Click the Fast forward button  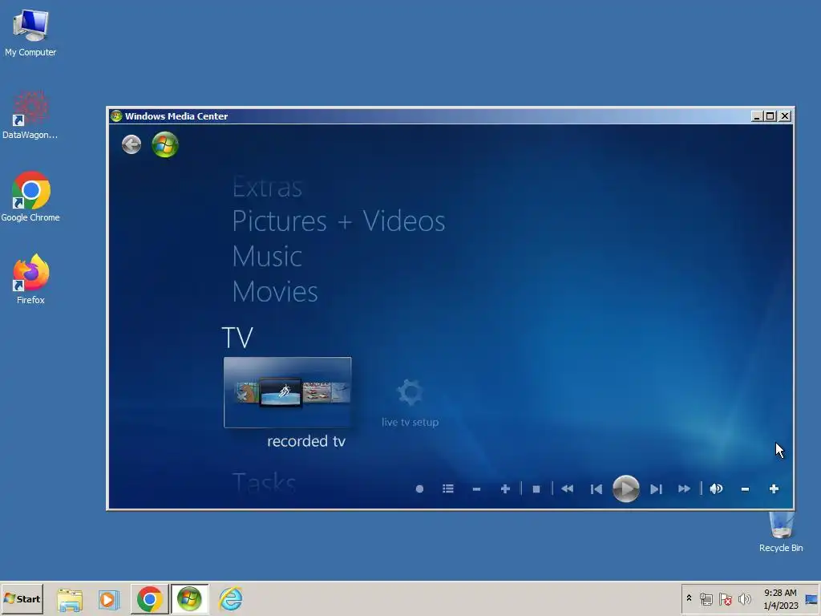[x=684, y=488]
